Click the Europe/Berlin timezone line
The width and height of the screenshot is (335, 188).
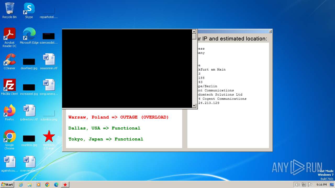pyautogui.click(x=207, y=86)
